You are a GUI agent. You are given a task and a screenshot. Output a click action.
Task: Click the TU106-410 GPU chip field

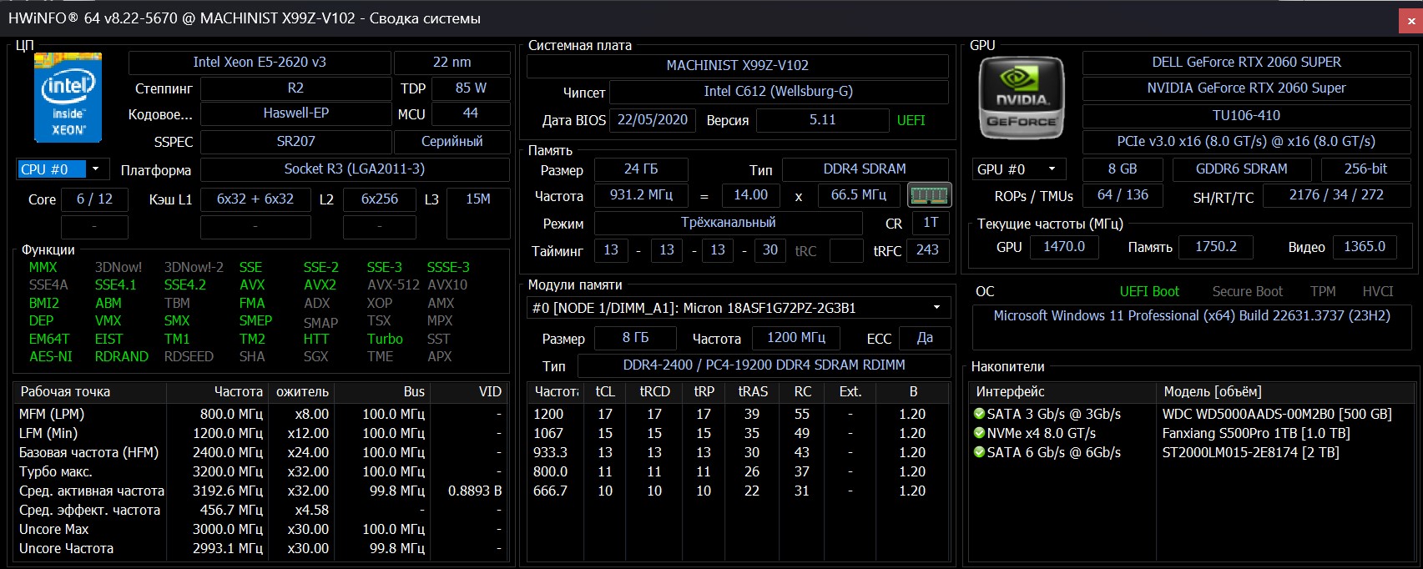tap(1245, 116)
